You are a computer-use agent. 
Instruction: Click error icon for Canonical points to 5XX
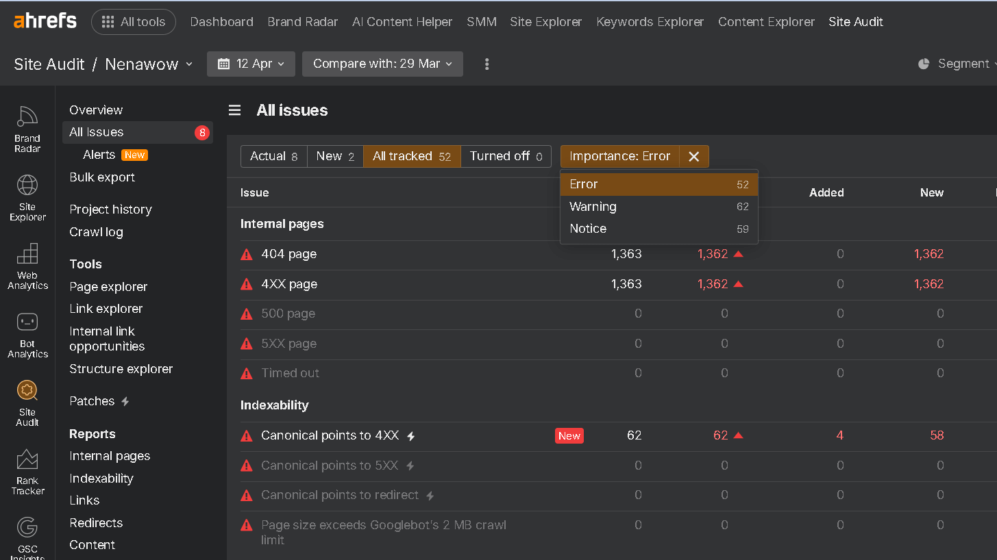[247, 466]
